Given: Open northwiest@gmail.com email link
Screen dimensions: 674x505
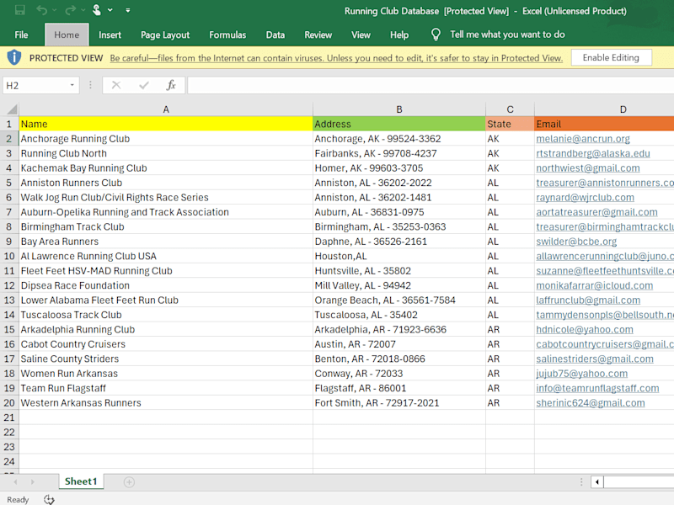Looking at the screenshot, I should 587,167.
